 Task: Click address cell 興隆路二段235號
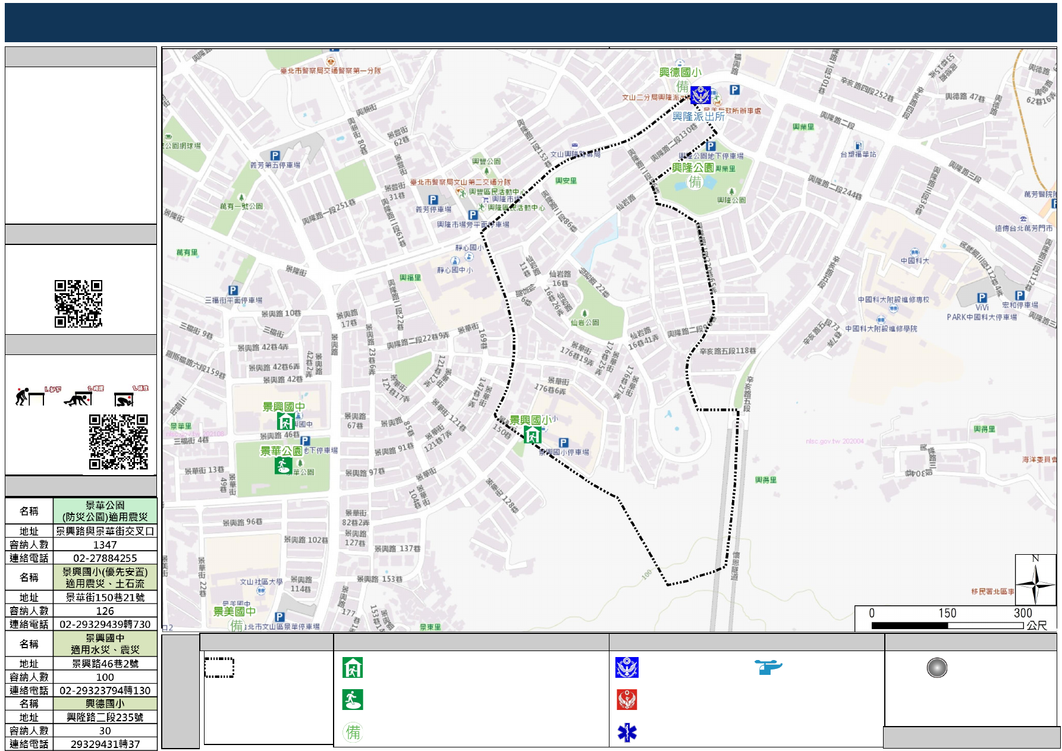[105, 717]
